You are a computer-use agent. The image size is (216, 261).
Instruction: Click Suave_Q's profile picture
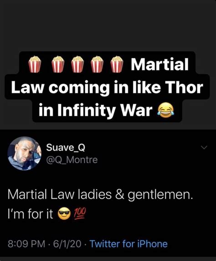coord(25,153)
